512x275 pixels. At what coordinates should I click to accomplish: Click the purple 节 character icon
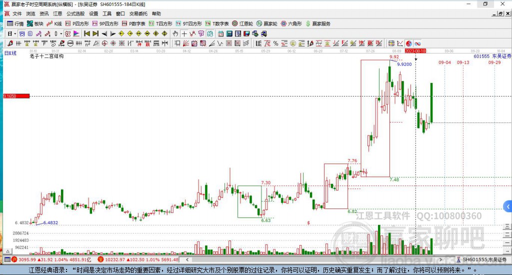coord(201,33)
